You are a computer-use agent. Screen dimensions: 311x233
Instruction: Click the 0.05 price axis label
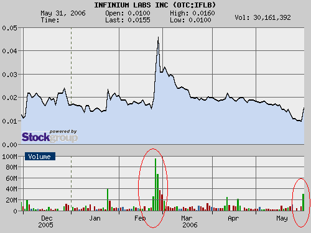[9, 28]
